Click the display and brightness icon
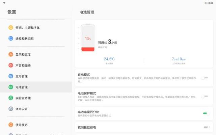 click(11, 54)
